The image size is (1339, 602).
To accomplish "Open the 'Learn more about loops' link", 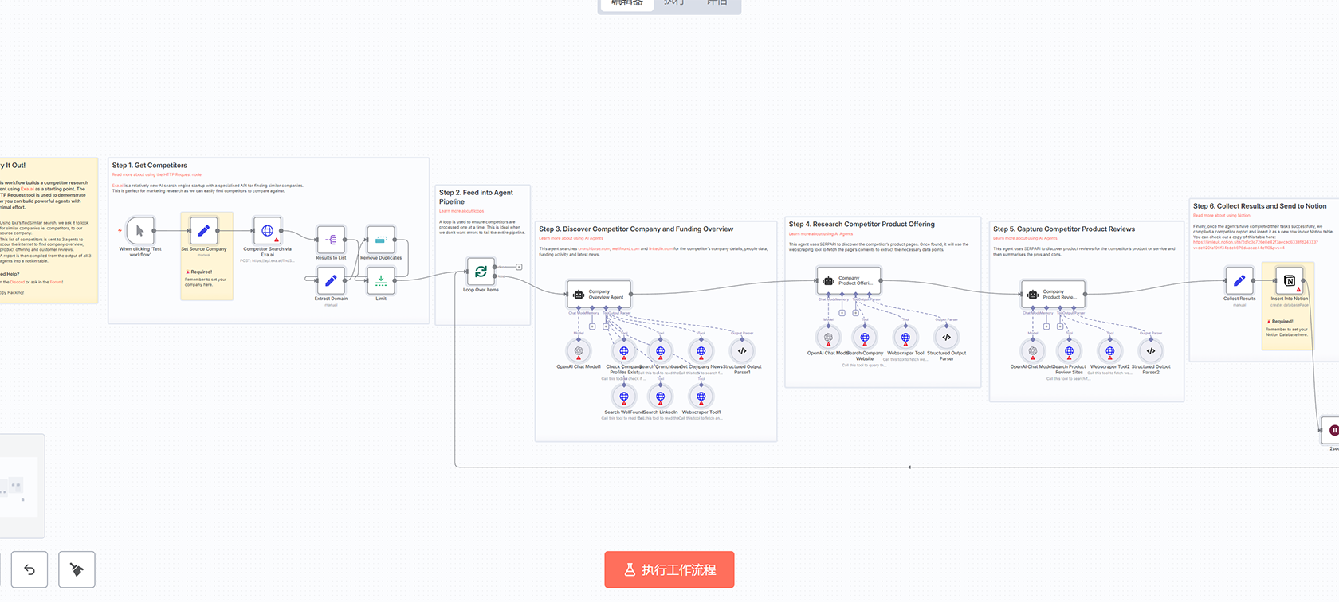I will [461, 211].
